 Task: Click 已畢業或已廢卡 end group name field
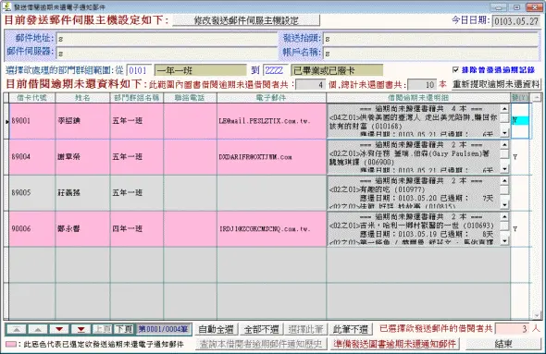pyautogui.click(x=337, y=70)
